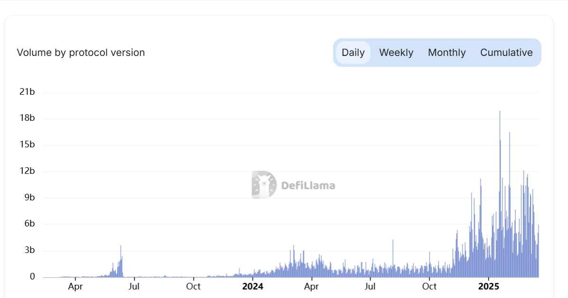The width and height of the screenshot is (568, 298).
Task: Click the 18b y-axis label
Action: point(27,118)
